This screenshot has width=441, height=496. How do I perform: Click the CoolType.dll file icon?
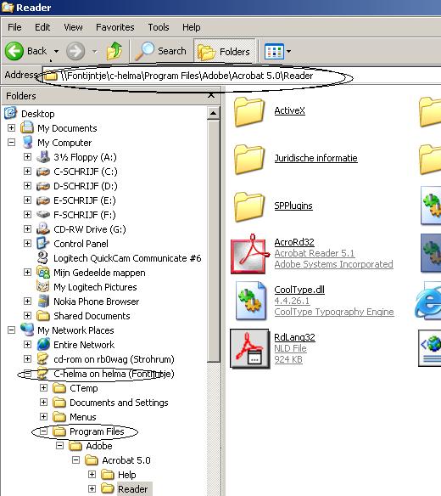click(251, 301)
